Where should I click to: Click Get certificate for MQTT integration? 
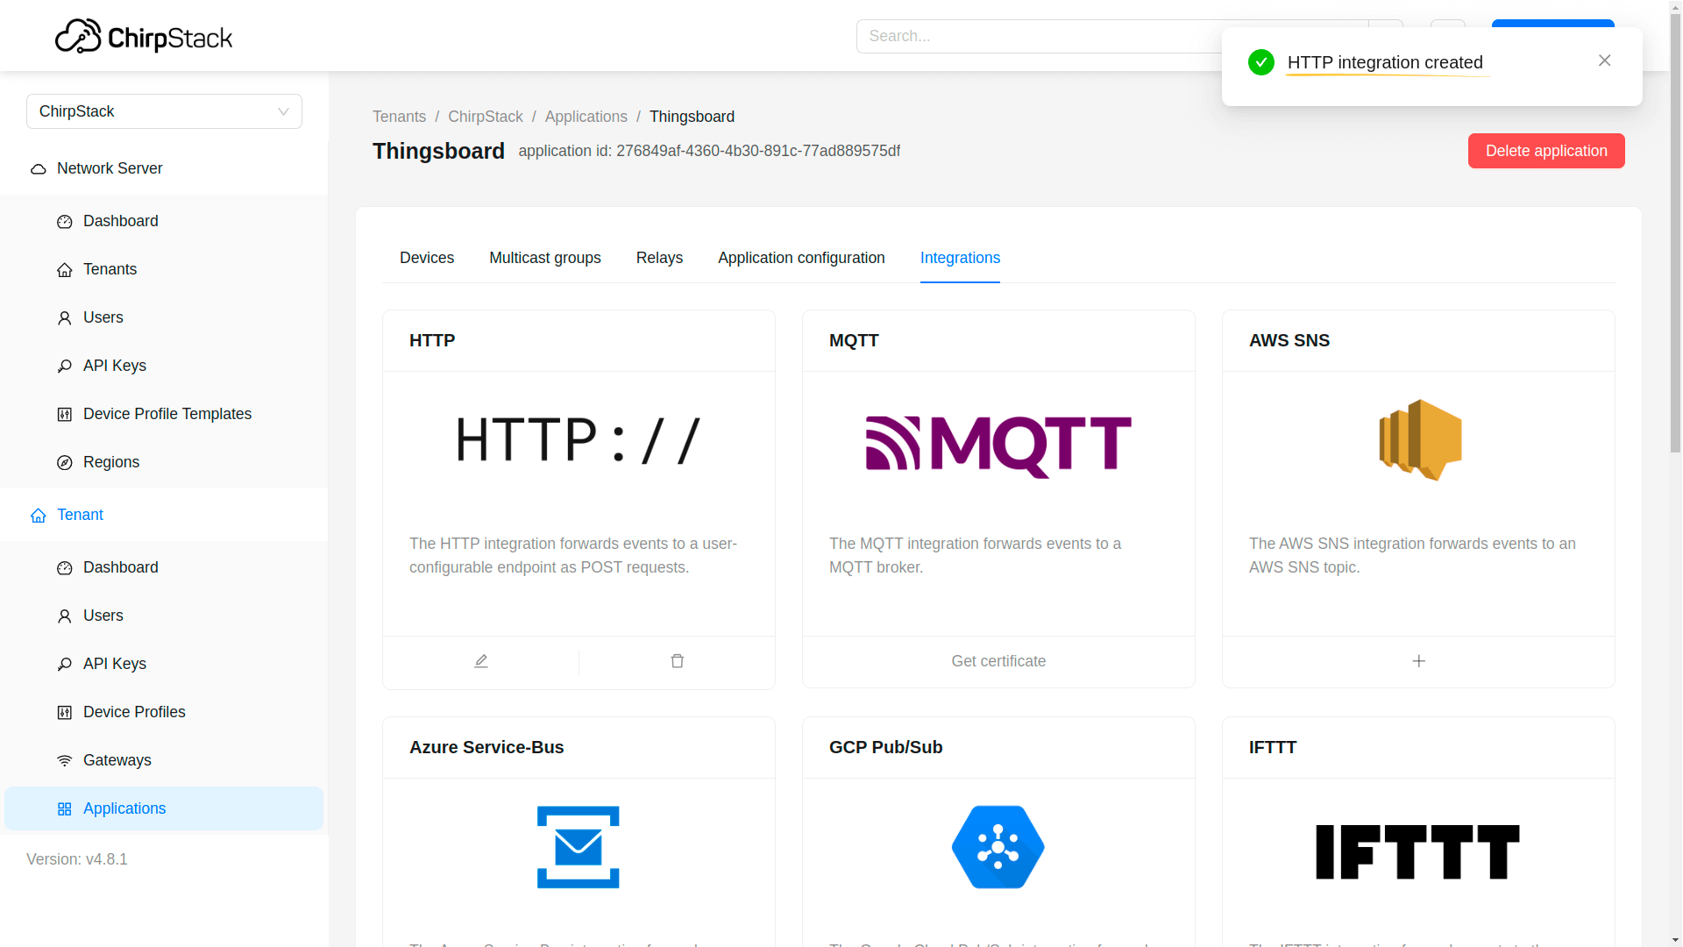(x=998, y=661)
